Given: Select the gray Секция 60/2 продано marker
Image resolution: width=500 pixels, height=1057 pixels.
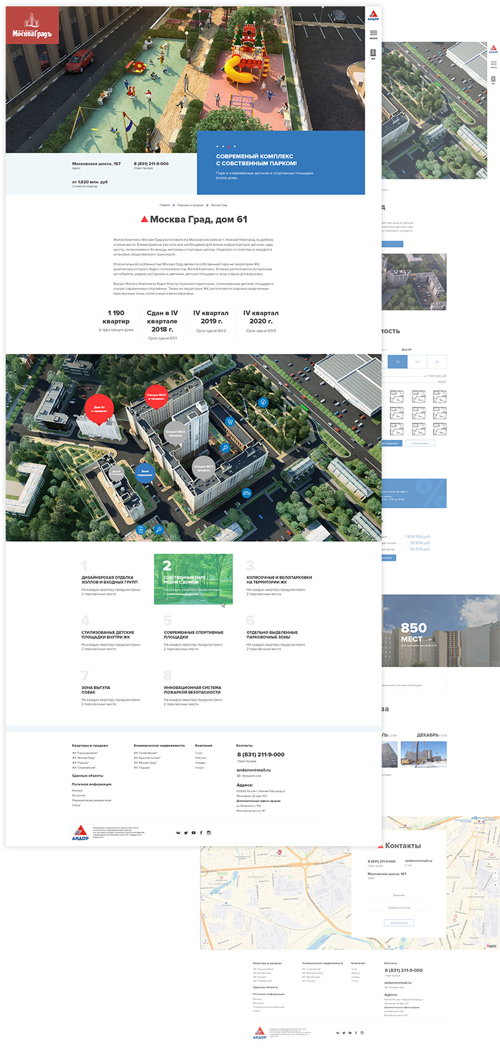Looking at the screenshot, I should [x=175, y=434].
